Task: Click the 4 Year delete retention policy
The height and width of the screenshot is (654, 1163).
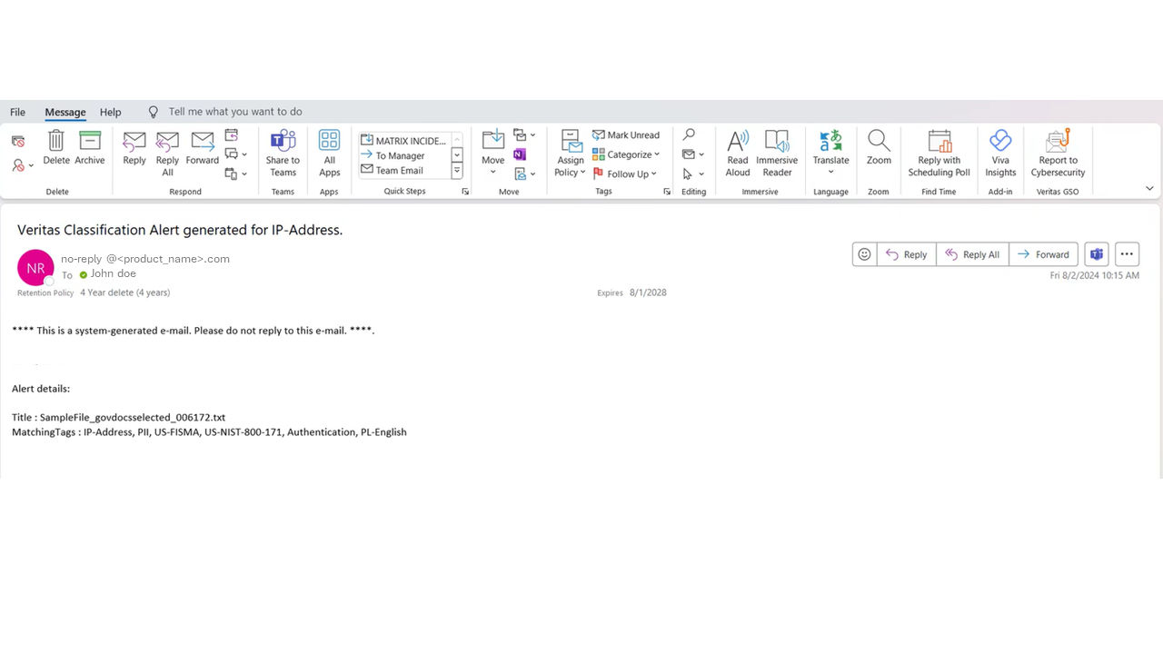Action: coord(125,292)
